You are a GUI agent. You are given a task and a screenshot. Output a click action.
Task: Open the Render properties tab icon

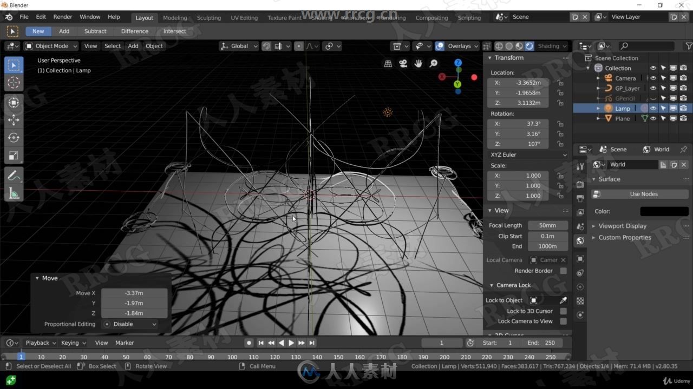(580, 184)
